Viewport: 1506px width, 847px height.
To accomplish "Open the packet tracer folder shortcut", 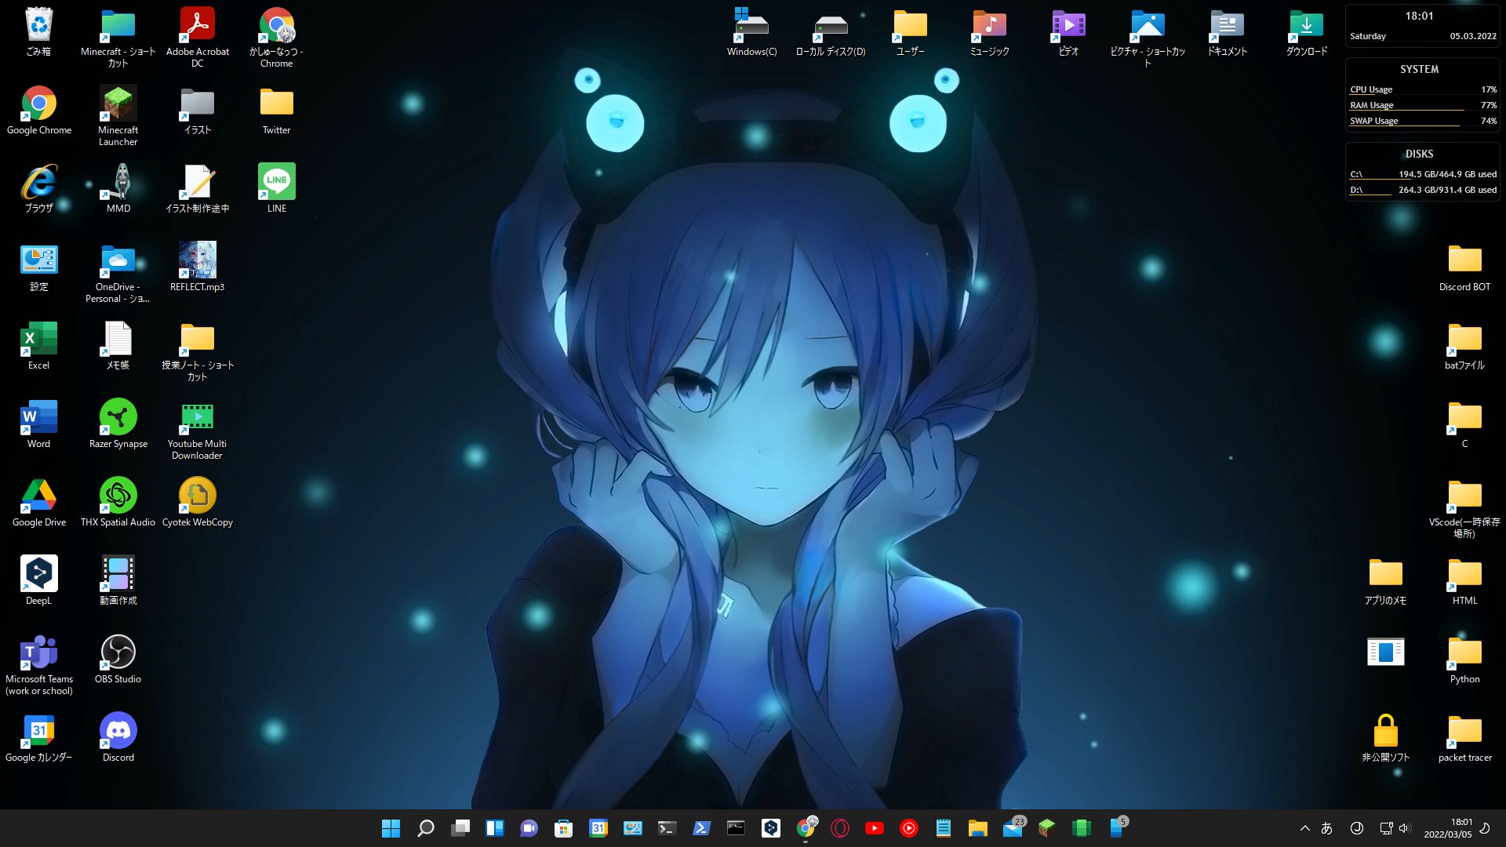I will [x=1464, y=739].
